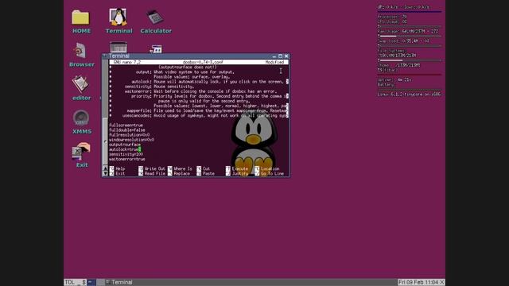The width and height of the screenshot is (509, 286).
Task: Click the nano Write Out shortcut
Action: pos(152,168)
